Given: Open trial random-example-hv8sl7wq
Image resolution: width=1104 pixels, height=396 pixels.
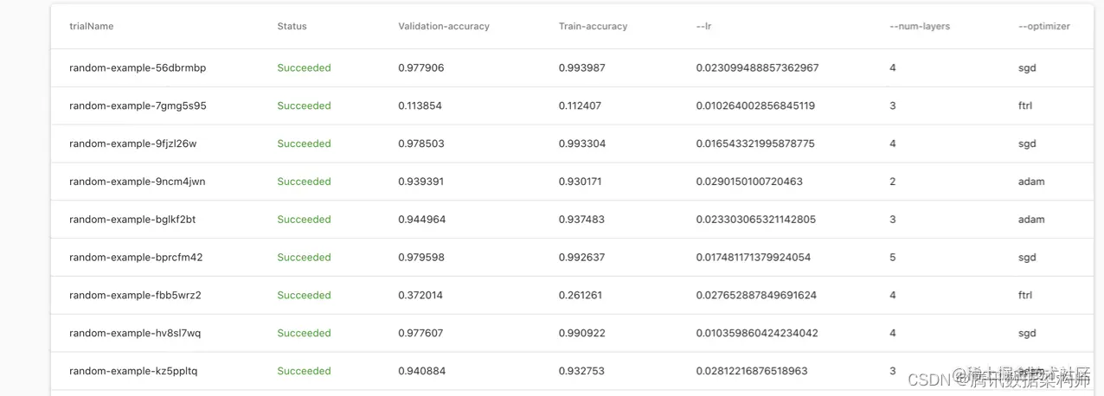Looking at the screenshot, I should point(135,333).
